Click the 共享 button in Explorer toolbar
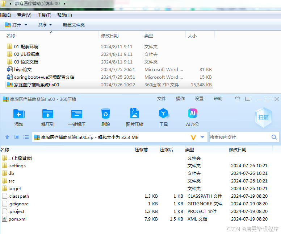This screenshot has width=281, height=234. click(x=43, y=25)
